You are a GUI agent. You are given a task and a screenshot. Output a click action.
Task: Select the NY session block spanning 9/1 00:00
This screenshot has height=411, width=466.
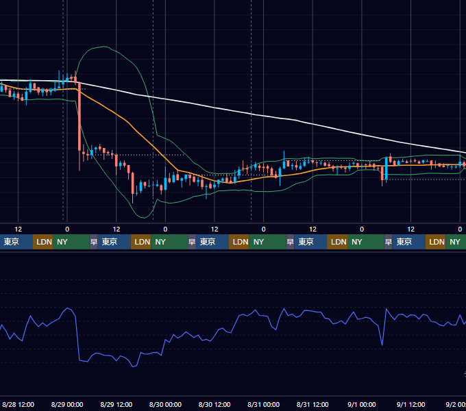coord(365,242)
